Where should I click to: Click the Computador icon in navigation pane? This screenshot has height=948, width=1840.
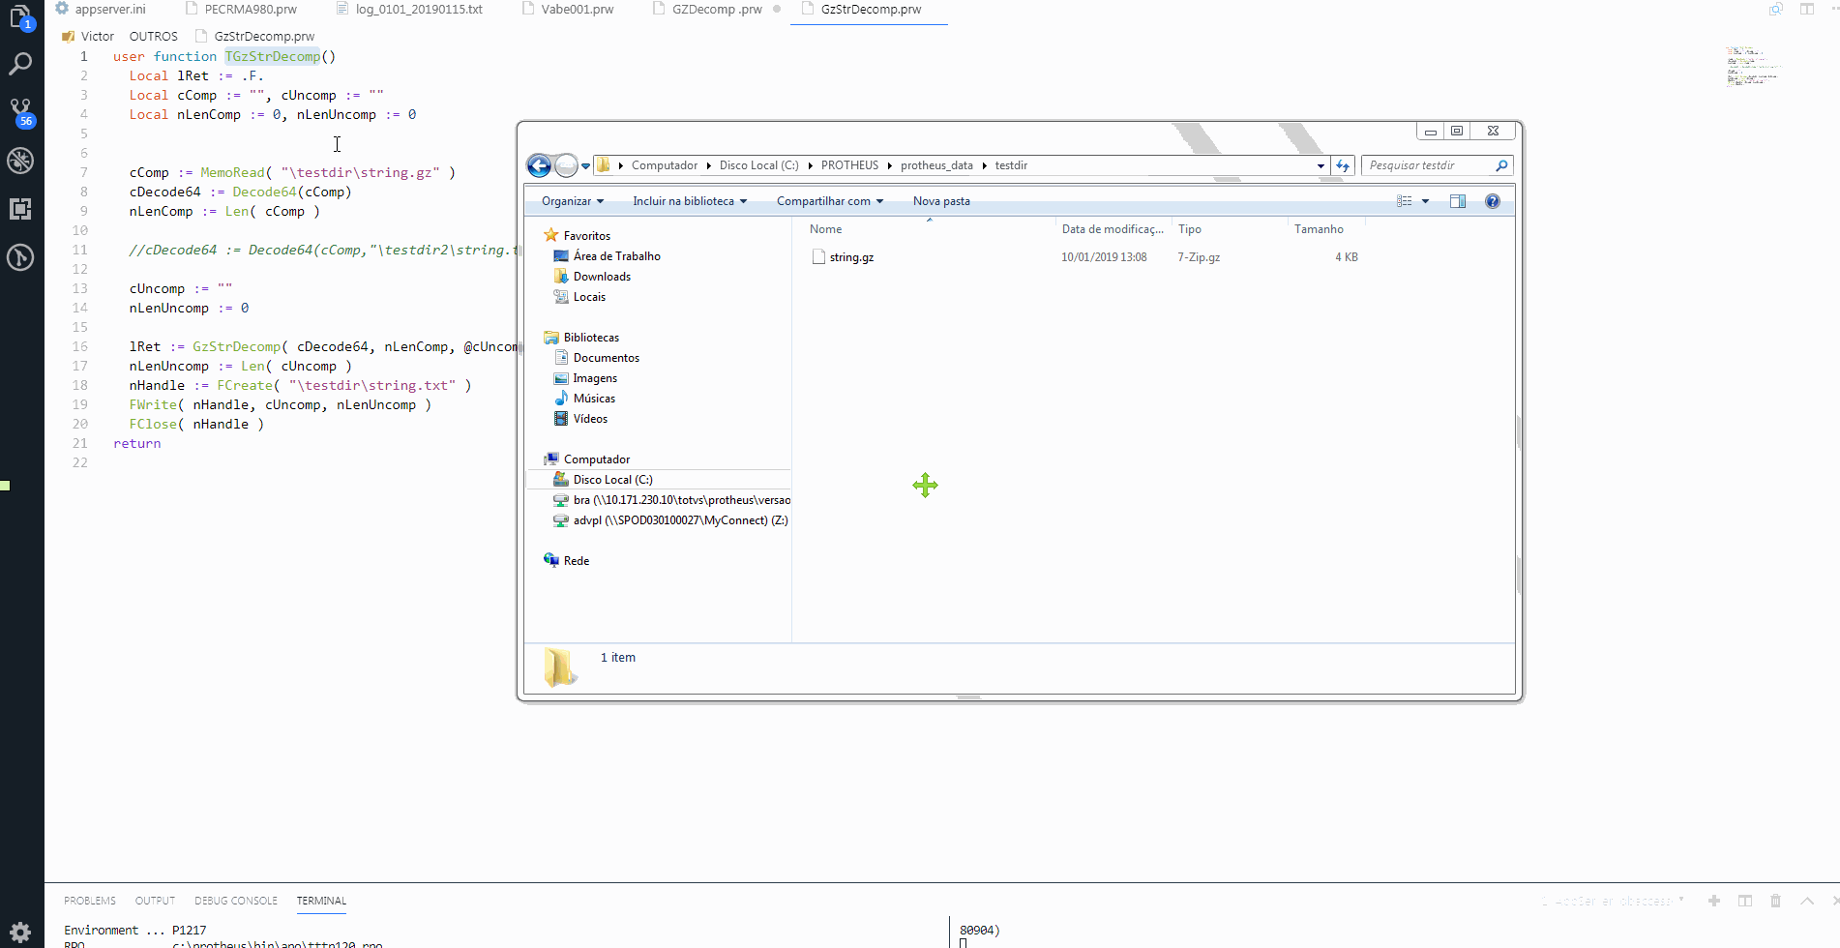coord(551,459)
